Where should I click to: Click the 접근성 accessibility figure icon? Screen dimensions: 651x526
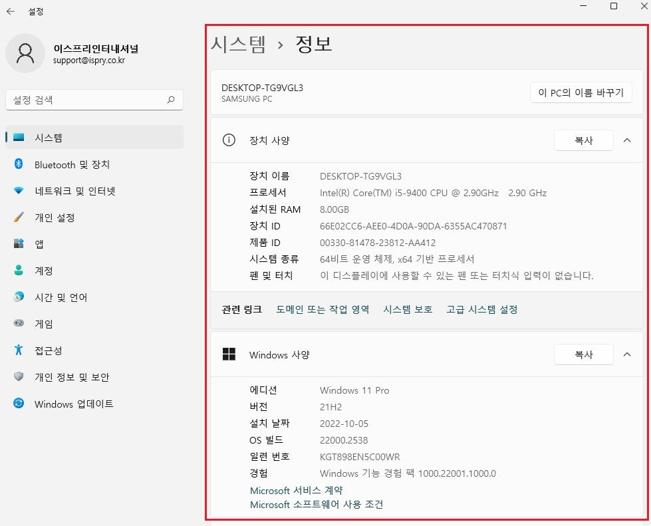pyautogui.click(x=19, y=350)
